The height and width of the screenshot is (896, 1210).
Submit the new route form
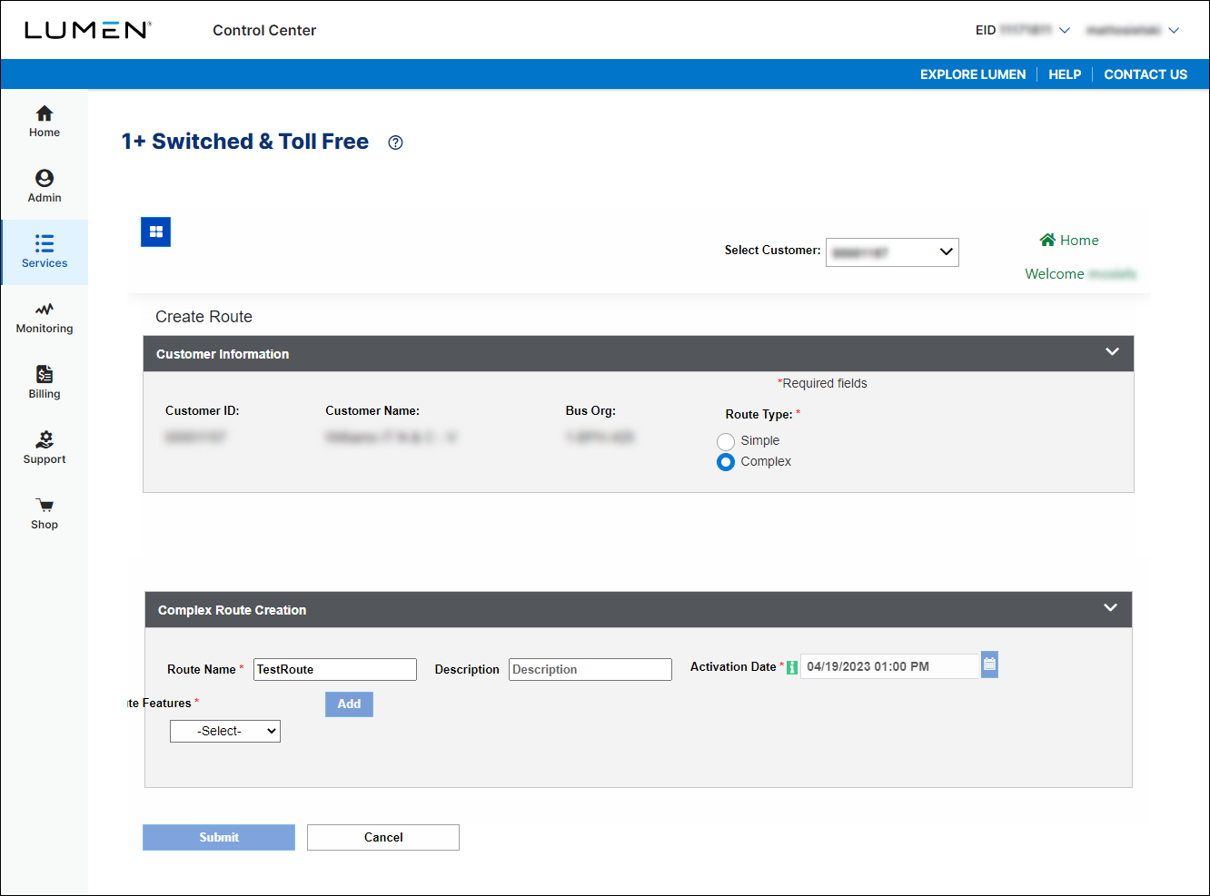pos(218,837)
